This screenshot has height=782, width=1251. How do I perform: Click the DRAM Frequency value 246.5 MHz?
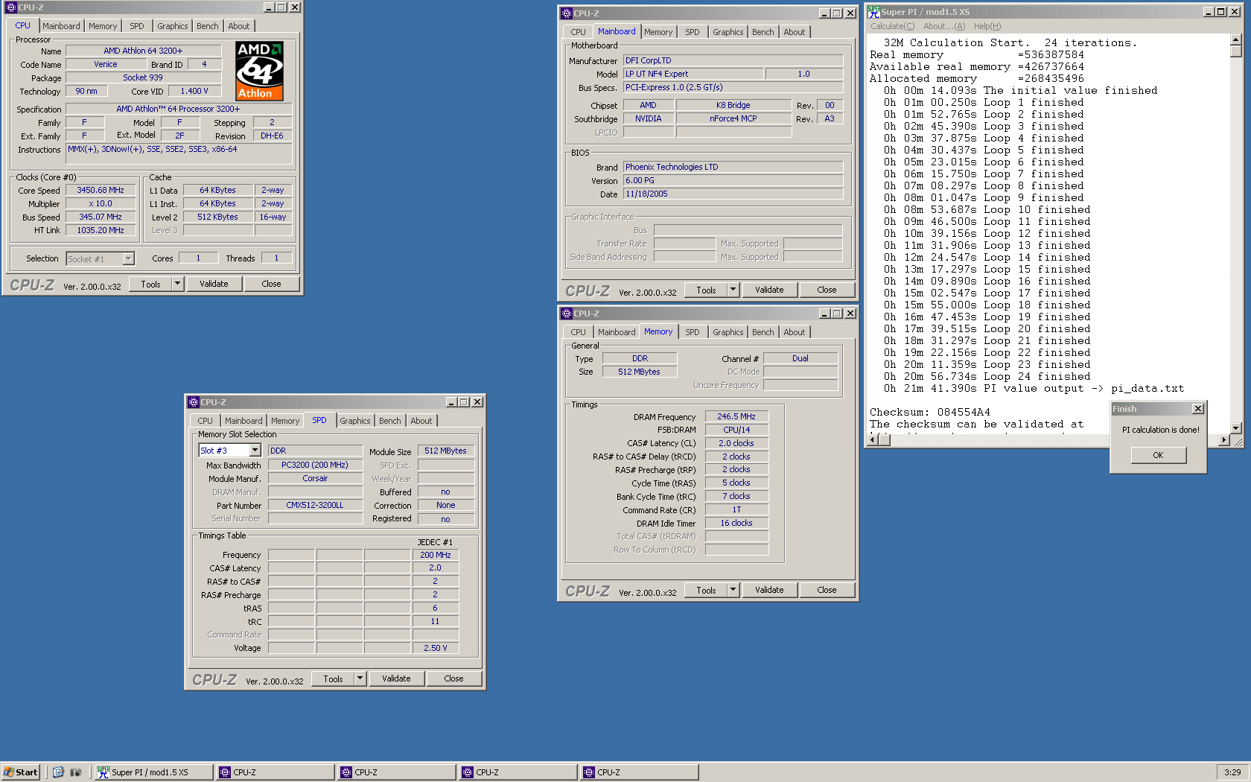coord(736,416)
